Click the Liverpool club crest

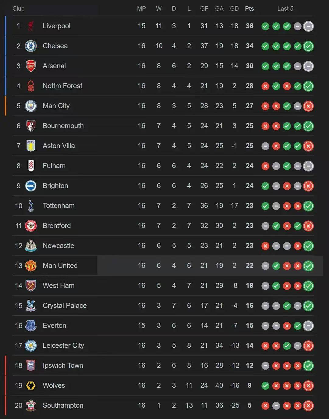(30, 26)
